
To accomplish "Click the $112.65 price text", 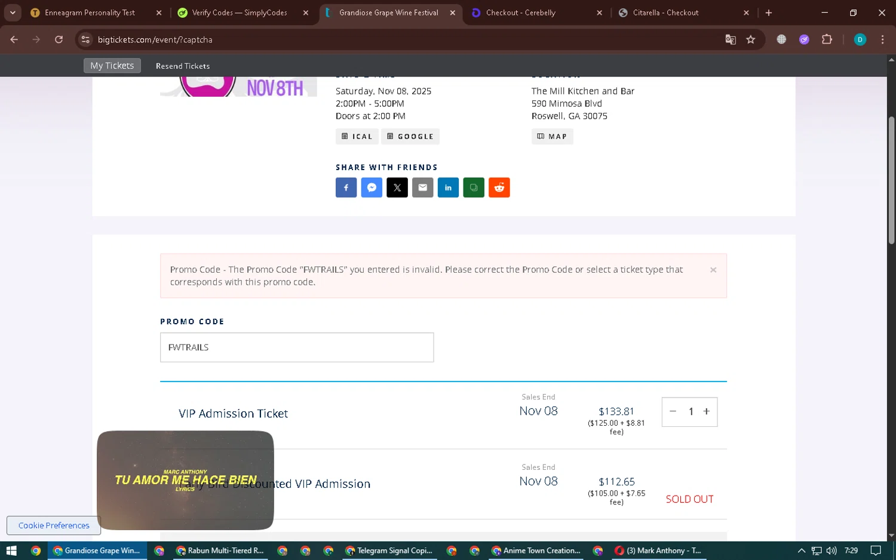I will (x=616, y=482).
